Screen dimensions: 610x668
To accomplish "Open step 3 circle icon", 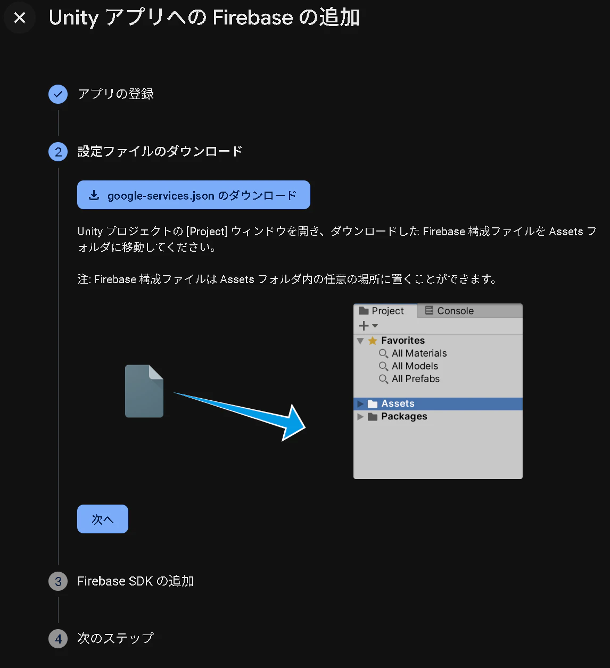I will tap(58, 581).
